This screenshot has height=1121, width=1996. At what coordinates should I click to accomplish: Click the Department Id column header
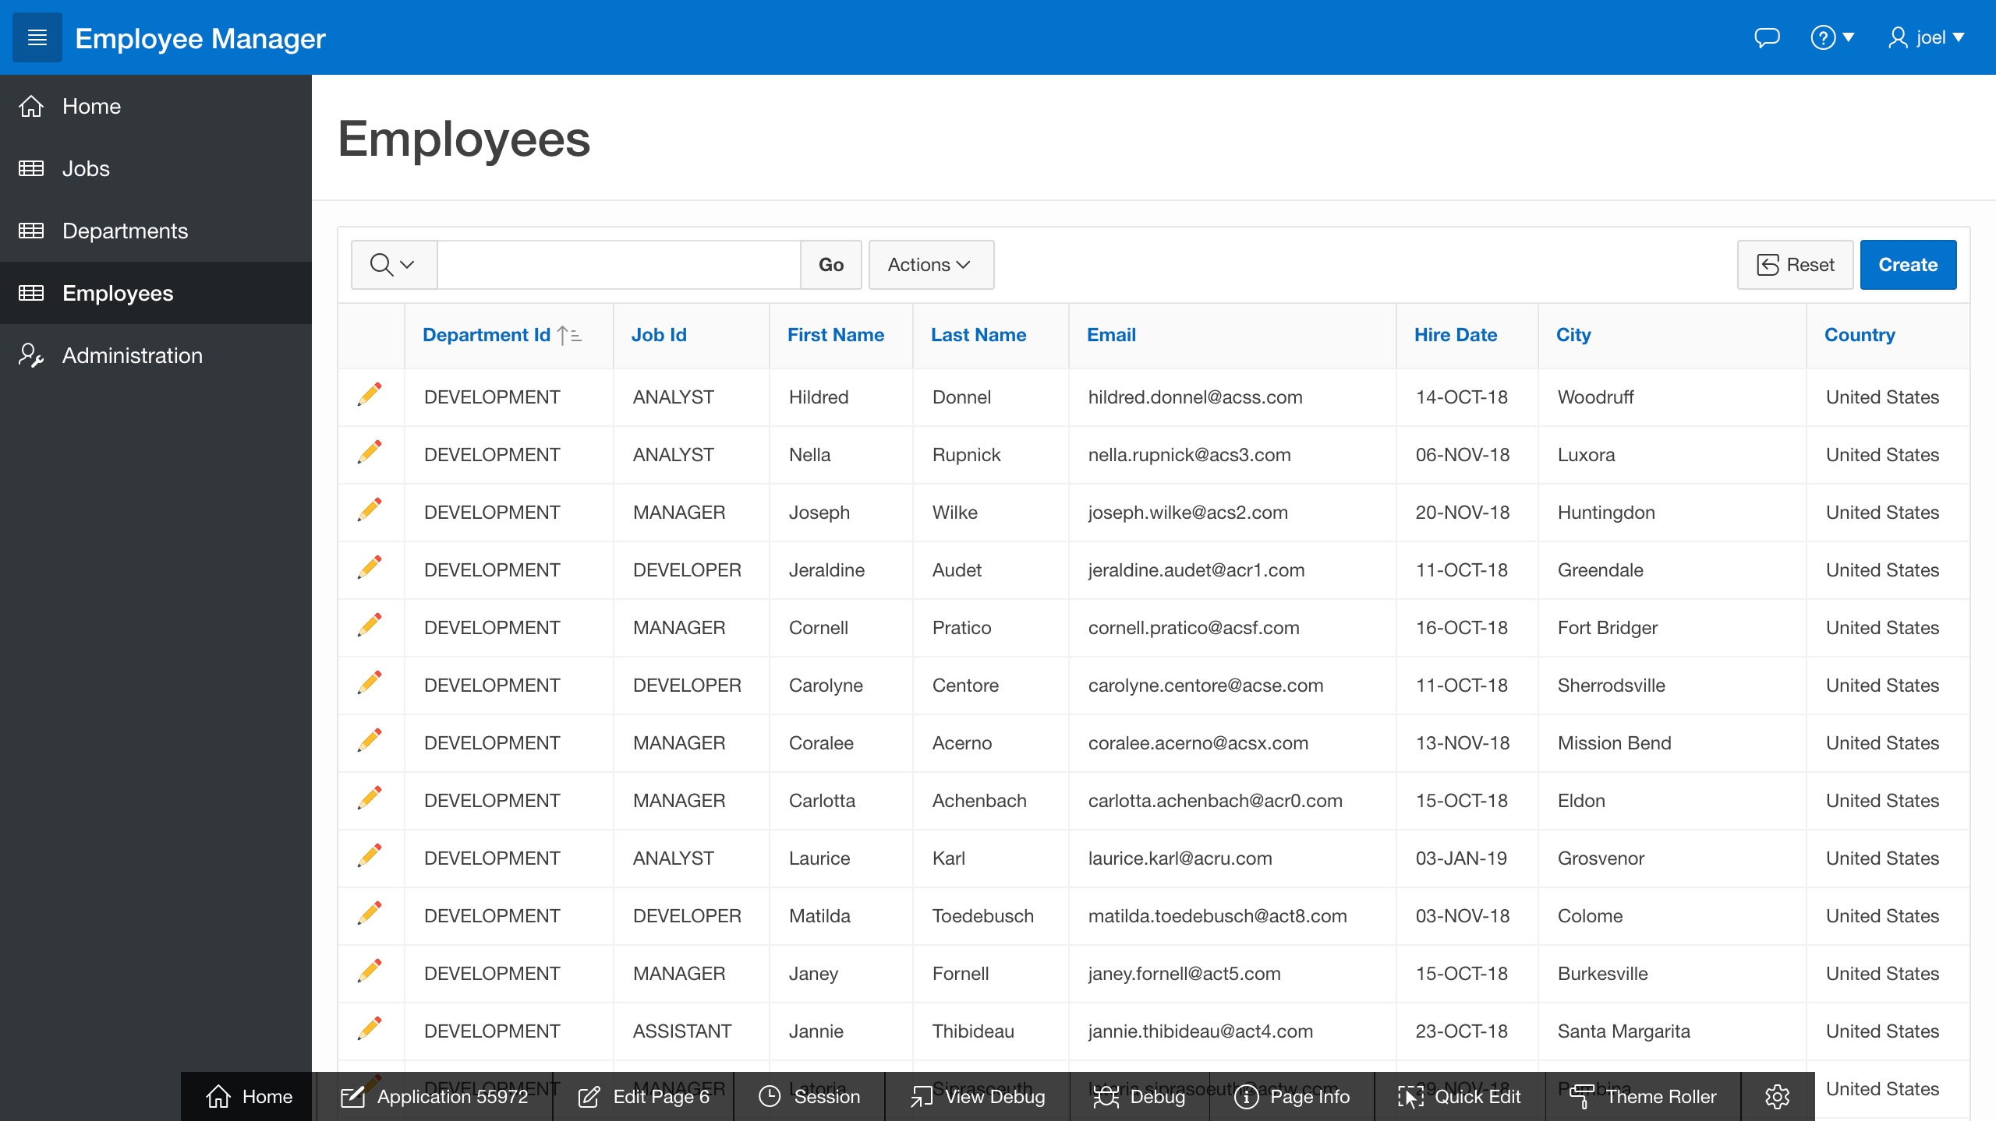click(487, 335)
